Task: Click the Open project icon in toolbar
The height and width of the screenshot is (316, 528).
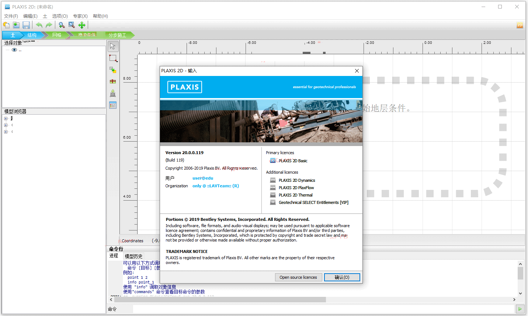Action: tap(16, 25)
